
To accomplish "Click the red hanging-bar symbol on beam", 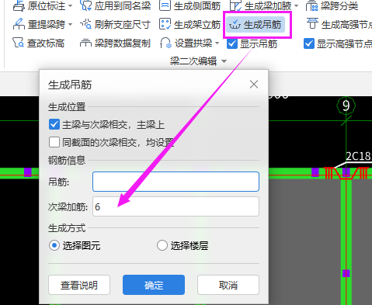I will coord(346,173).
